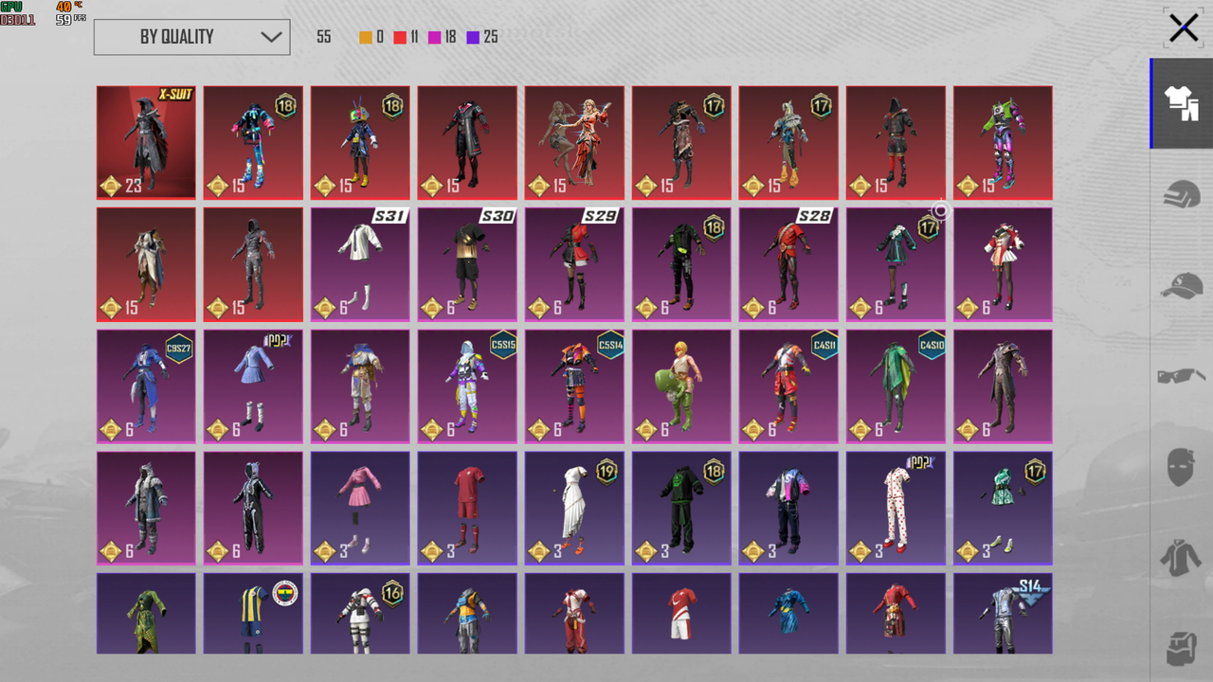Select the black suit with white stripes
Image resolution: width=1213 pixels, height=682 pixels.
pyautogui.click(x=253, y=508)
